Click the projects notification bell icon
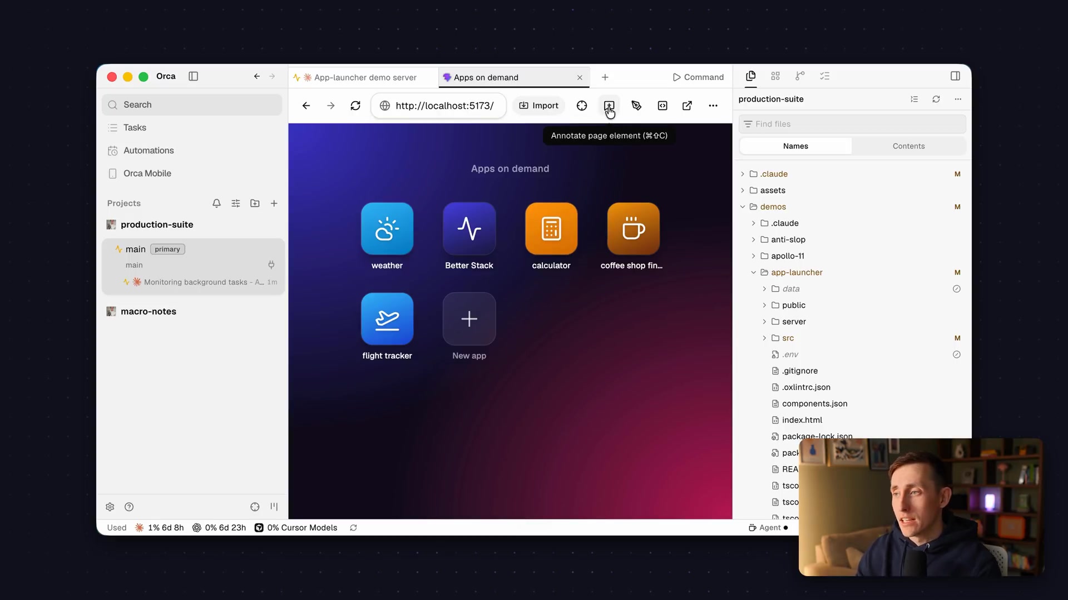1068x600 pixels. [216, 203]
